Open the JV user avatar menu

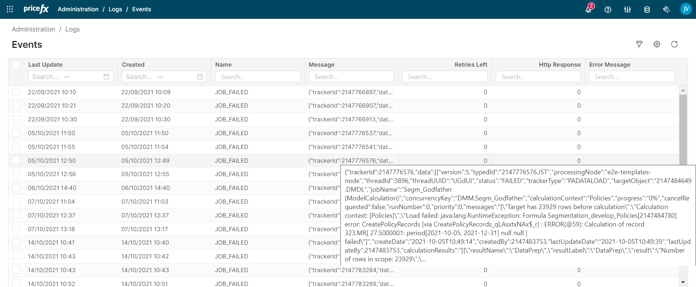pyautogui.click(x=686, y=9)
